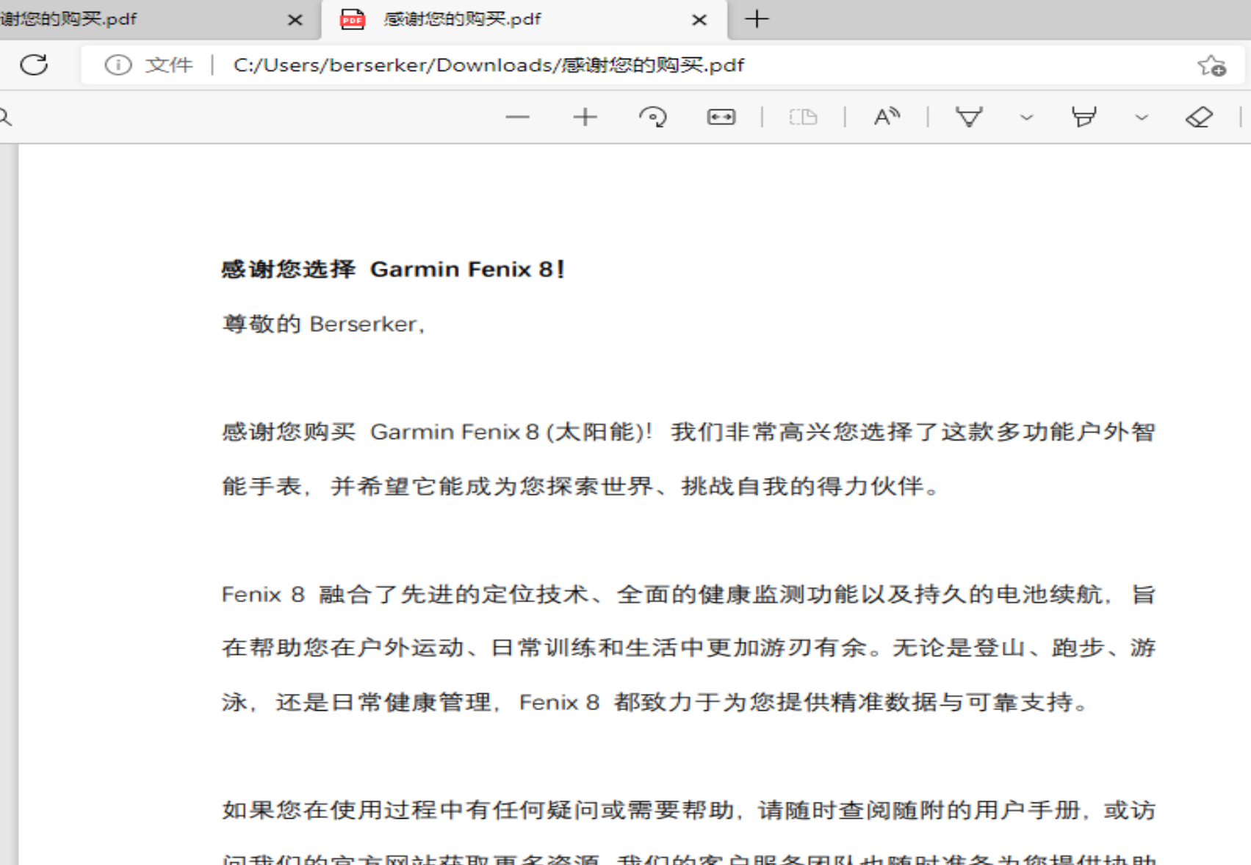Click the line starting "Fenix 8 融合了先进的定位技术"
This screenshot has width=1251, height=865.
click(x=689, y=594)
